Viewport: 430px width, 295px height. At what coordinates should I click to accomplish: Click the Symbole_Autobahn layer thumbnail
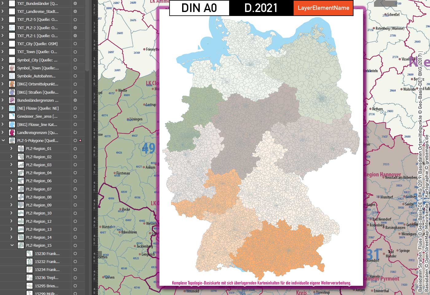(13, 76)
